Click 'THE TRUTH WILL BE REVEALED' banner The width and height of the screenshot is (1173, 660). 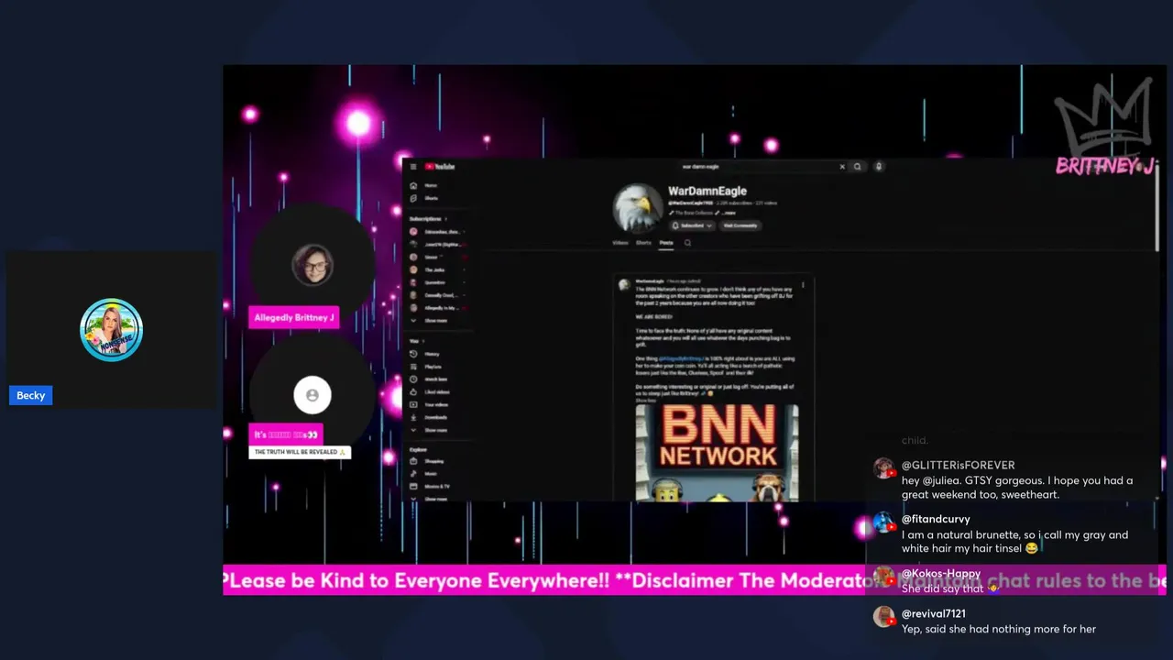(x=300, y=452)
